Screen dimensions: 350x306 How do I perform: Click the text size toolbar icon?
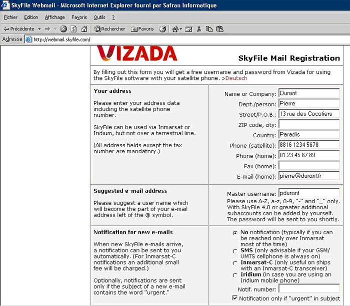tap(175, 29)
